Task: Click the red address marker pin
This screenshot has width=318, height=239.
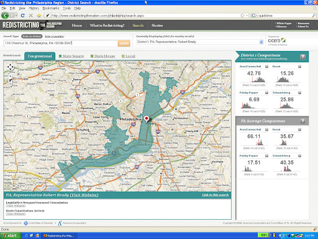Action: click(147, 119)
